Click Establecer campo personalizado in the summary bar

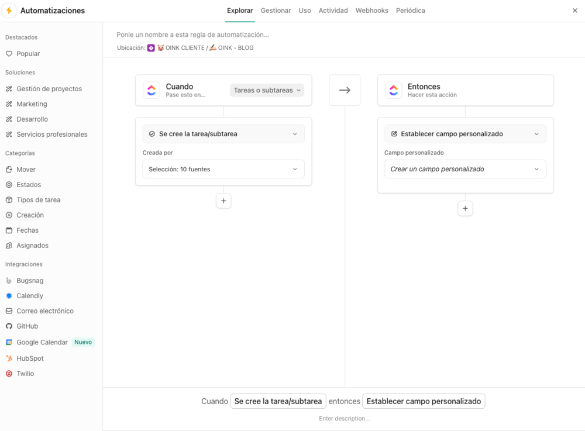click(x=424, y=401)
